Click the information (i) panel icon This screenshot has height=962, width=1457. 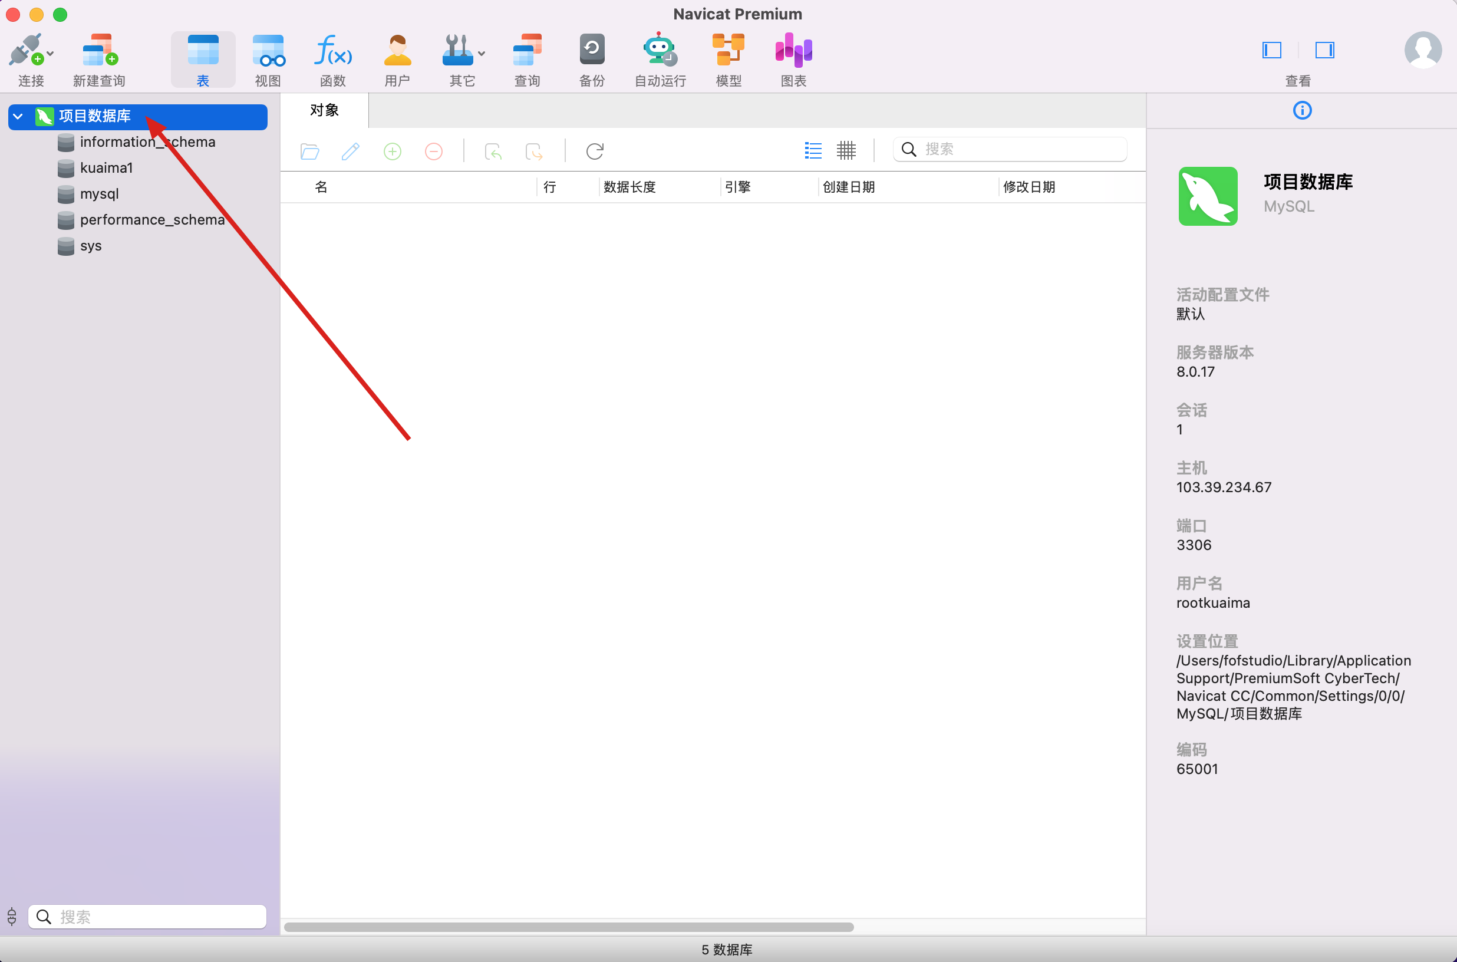pyautogui.click(x=1302, y=110)
